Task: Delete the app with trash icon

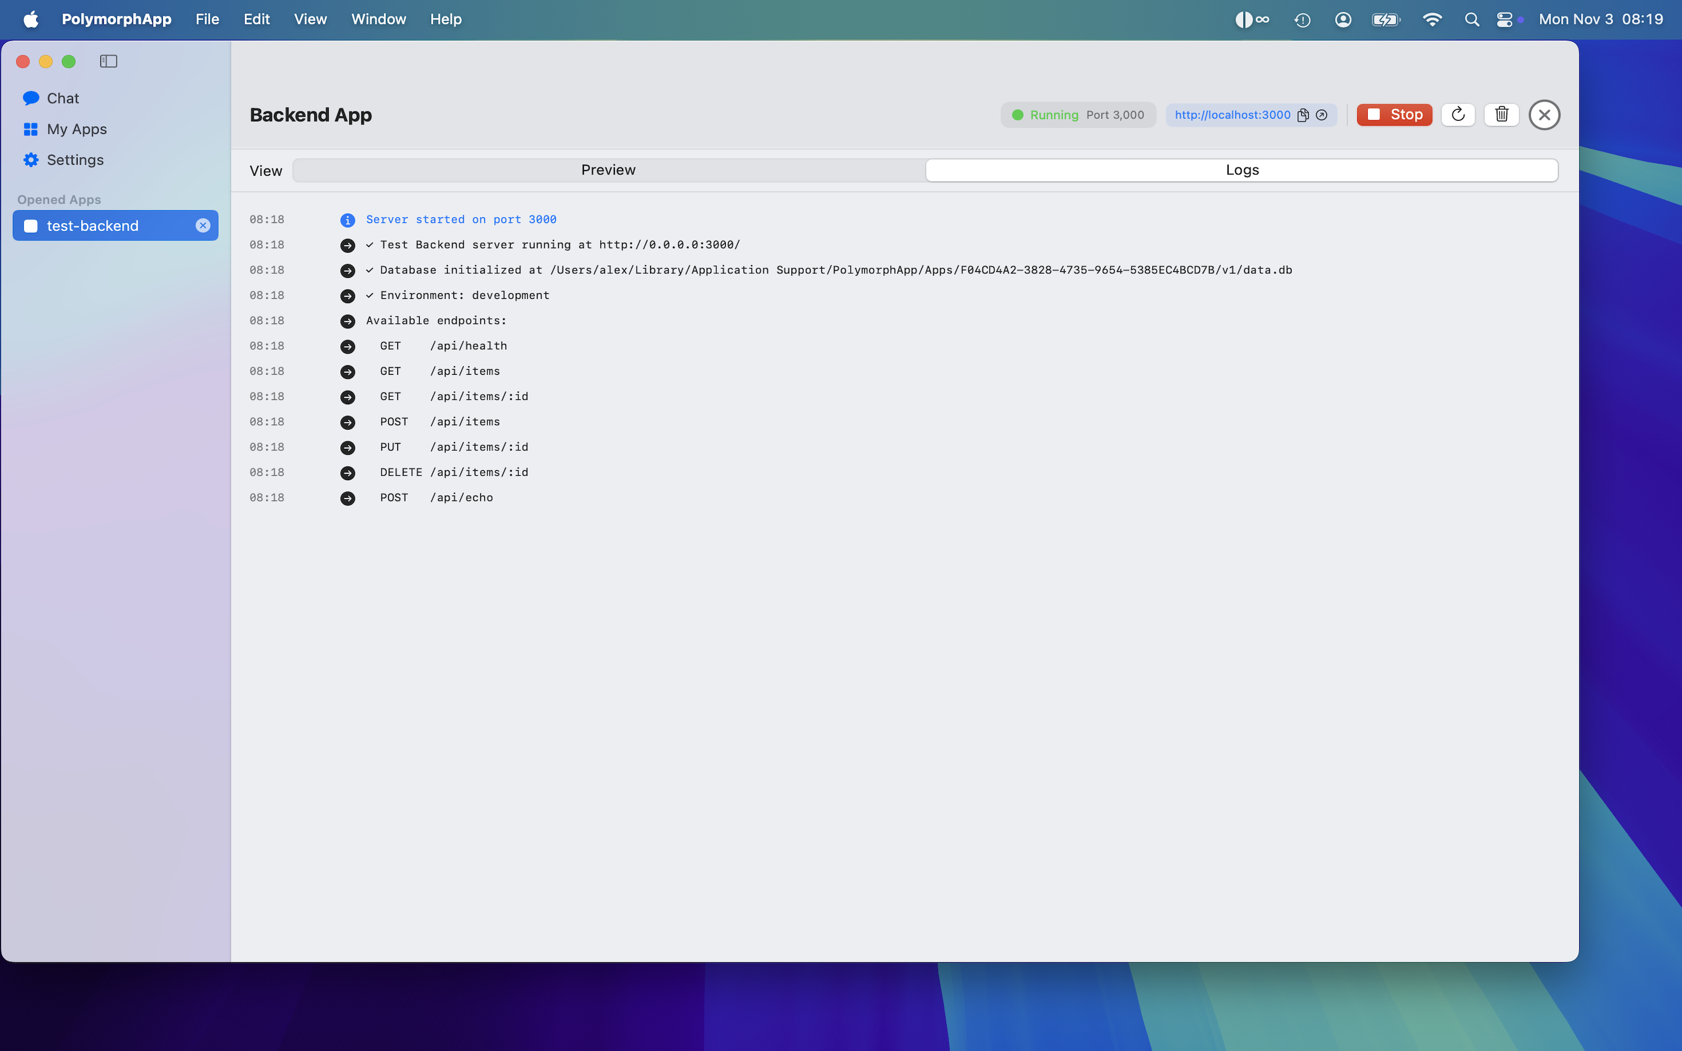Action: [x=1502, y=114]
